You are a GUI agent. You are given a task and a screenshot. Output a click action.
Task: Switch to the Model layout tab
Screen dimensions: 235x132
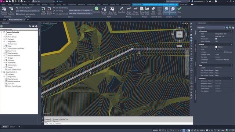tap(5, 127)
